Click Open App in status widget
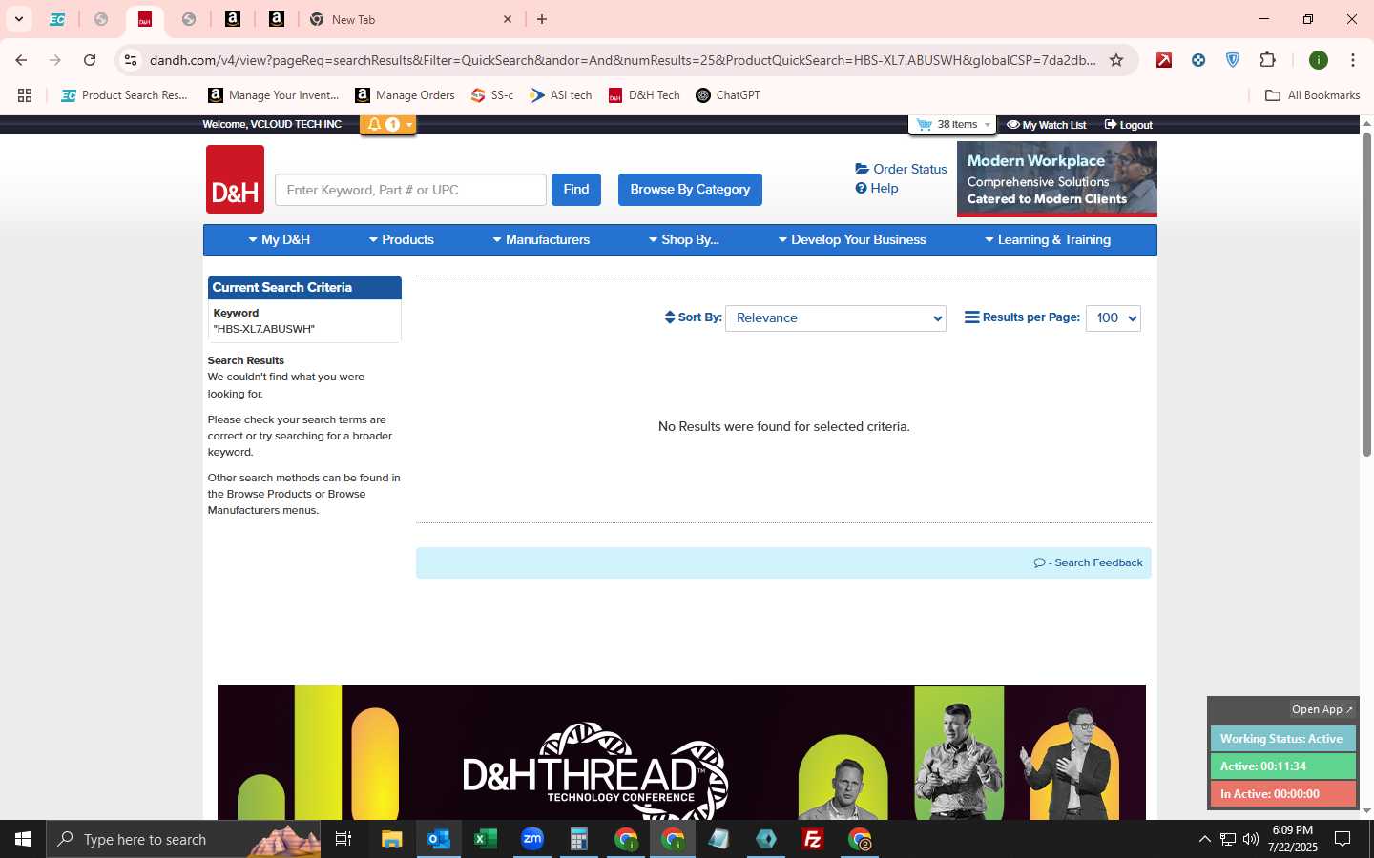Viewport: 1374px width, 858px height. (1322, 709)
